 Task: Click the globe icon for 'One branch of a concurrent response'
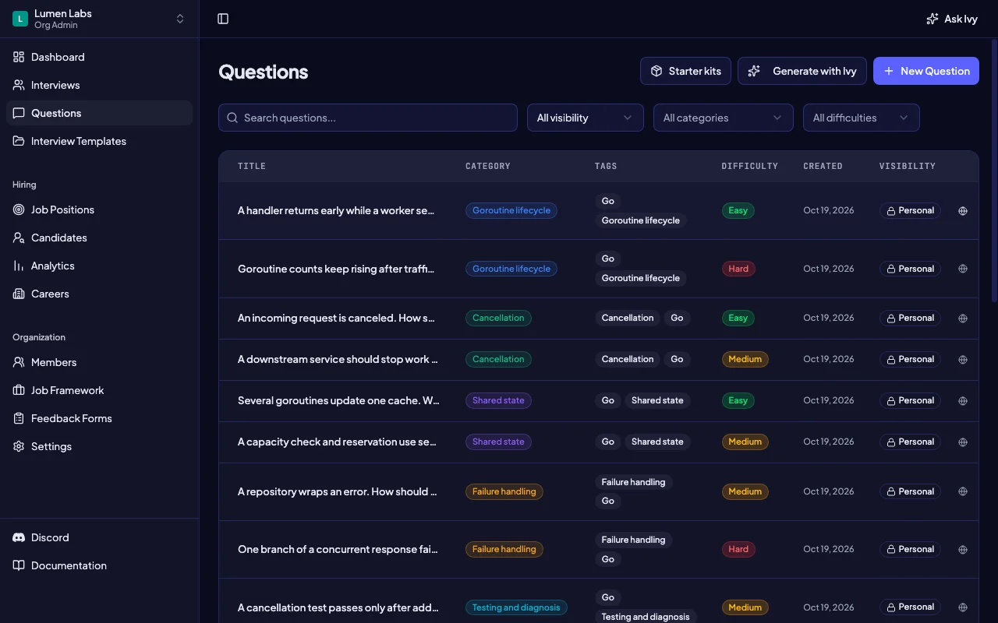[963, 549]
